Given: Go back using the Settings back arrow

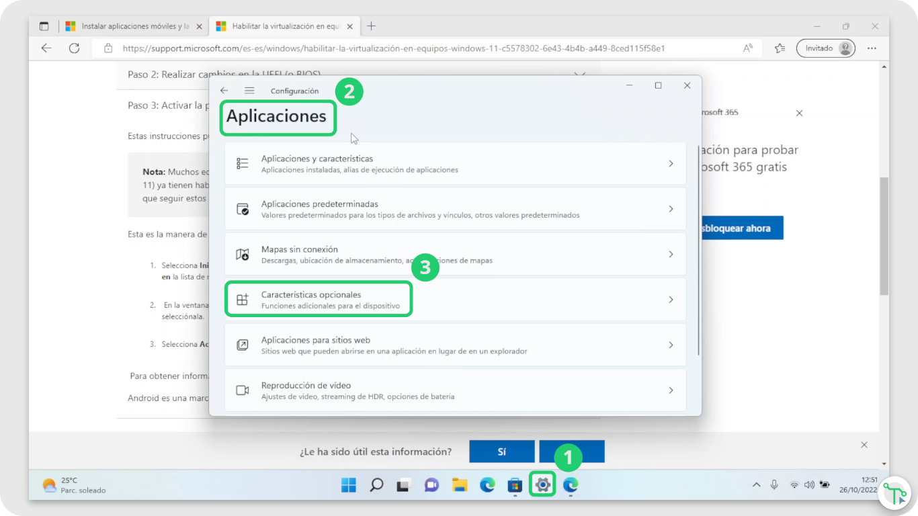Looking at the screenshot, I should [224, 91].
